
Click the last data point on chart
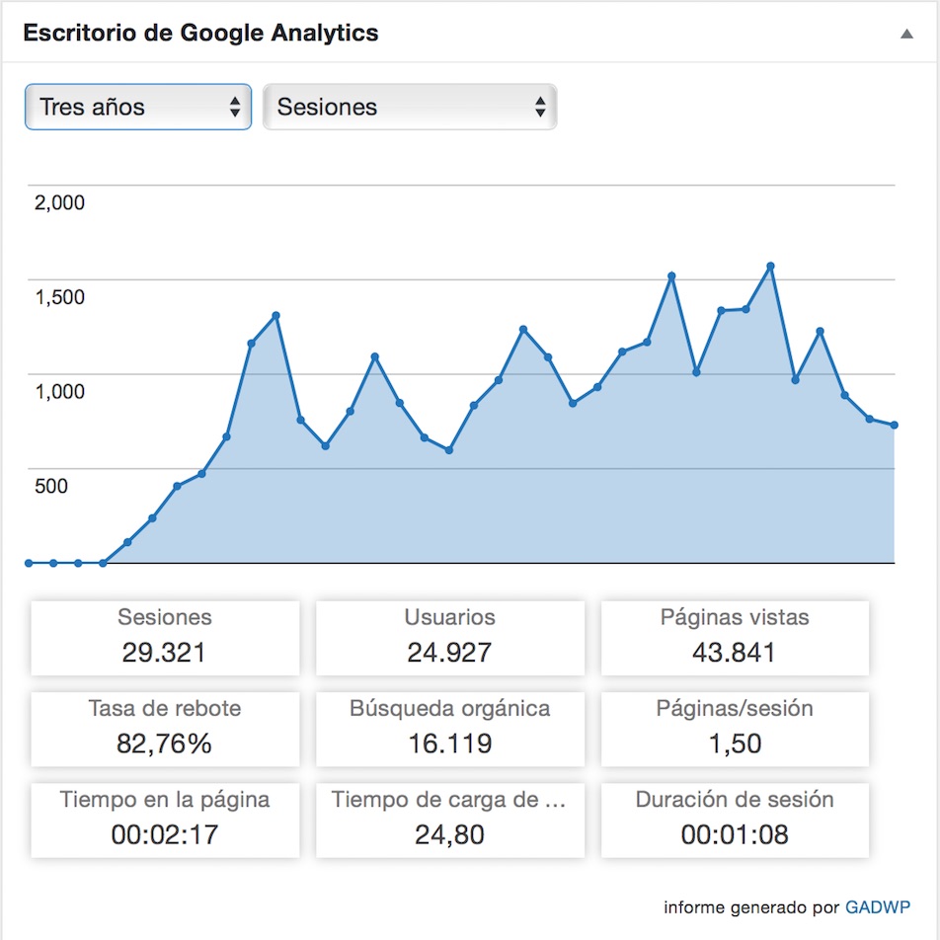895,425
